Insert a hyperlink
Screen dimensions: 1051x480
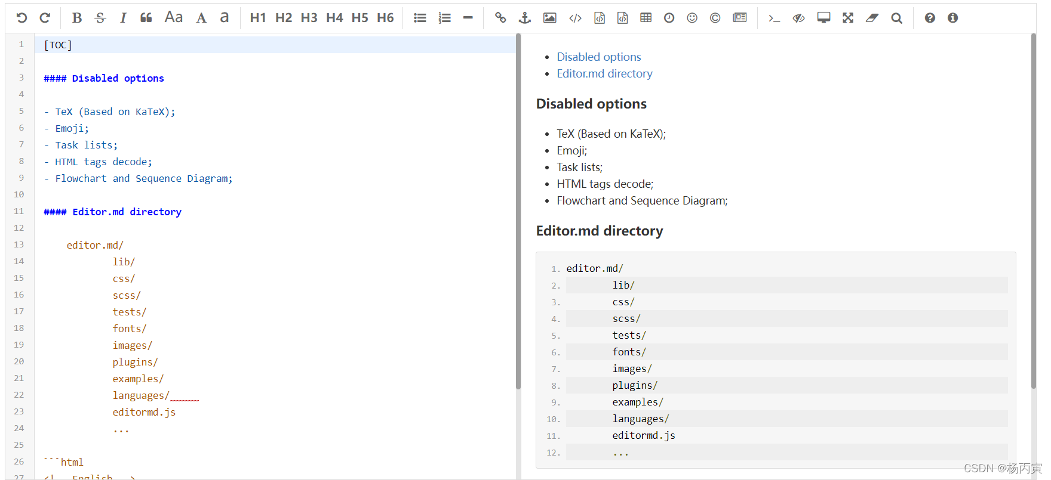pos(500,18)
